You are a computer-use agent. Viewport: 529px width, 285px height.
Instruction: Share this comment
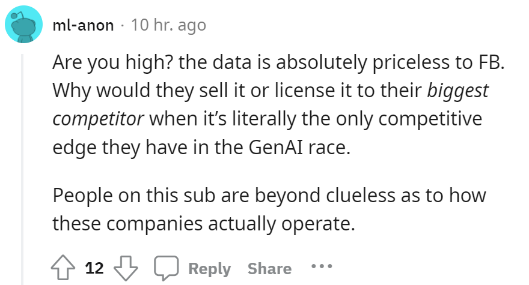[x=269, y=268]
